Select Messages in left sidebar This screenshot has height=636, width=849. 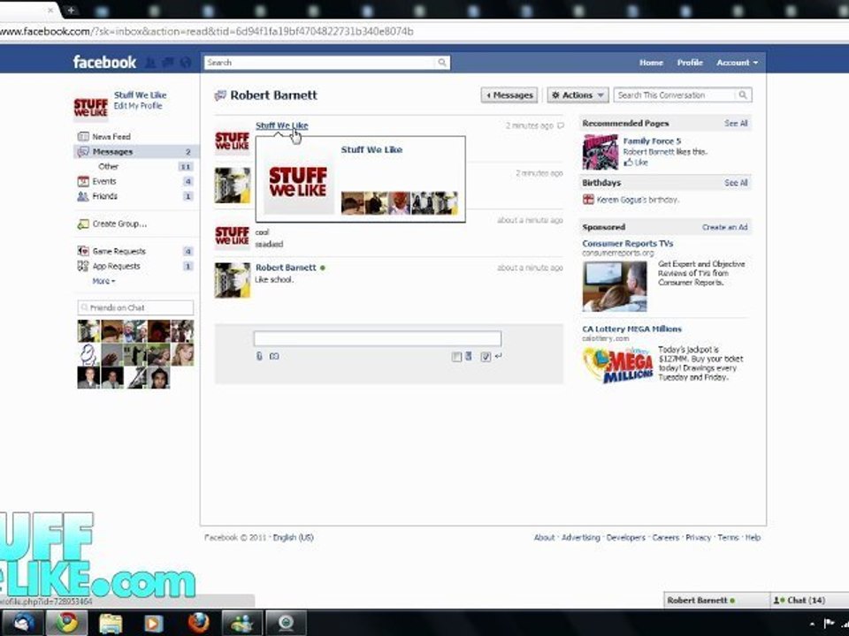tap(135, 152)
